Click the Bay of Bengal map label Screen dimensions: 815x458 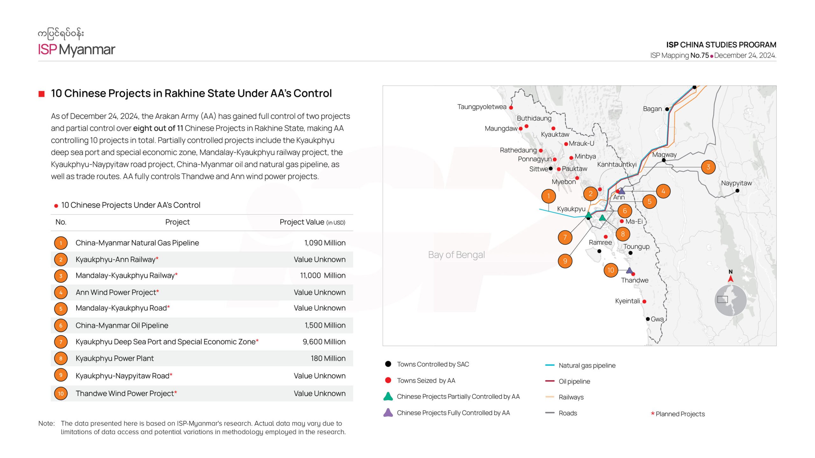pyautogui.click(x=456, y=255)
